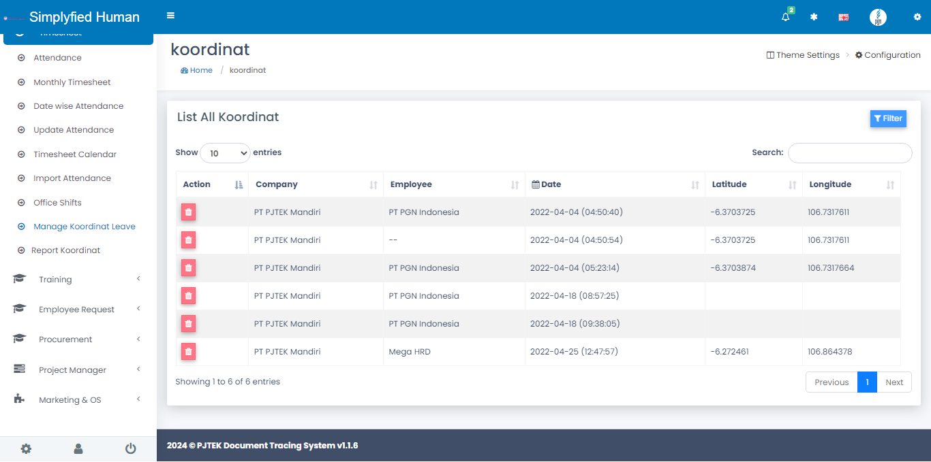Image resolution: width=931 pixels, height=462 pixels.
Task: Expand the Marketing & OS menu
Action: (x=76, y=400)
